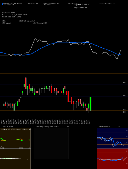Click the '(MGR) 6.7, 44.4, 38.9' values
This screenshot has width=128, height=169.
27,21
